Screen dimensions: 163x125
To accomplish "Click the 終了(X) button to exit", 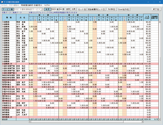I will pyautogui.click(x=156, y=9).
